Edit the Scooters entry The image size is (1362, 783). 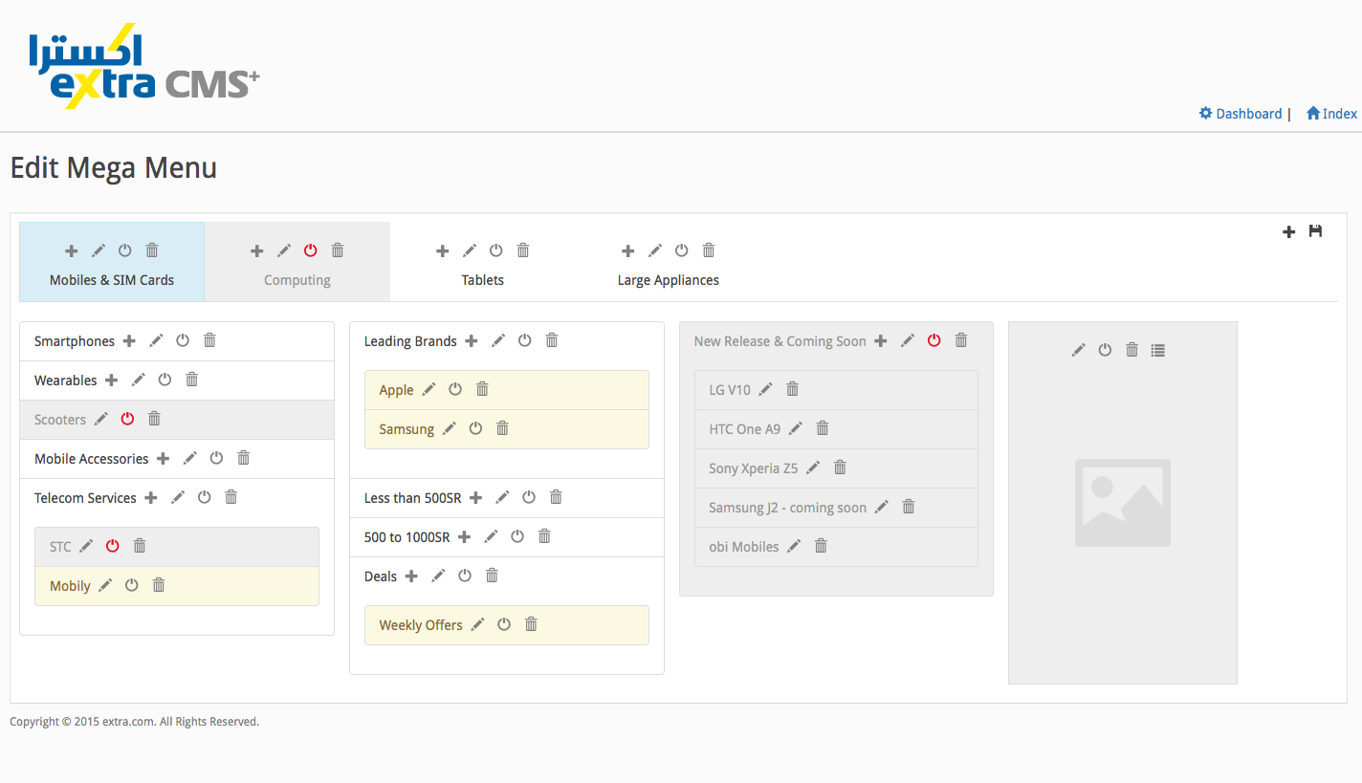(101, 419)
